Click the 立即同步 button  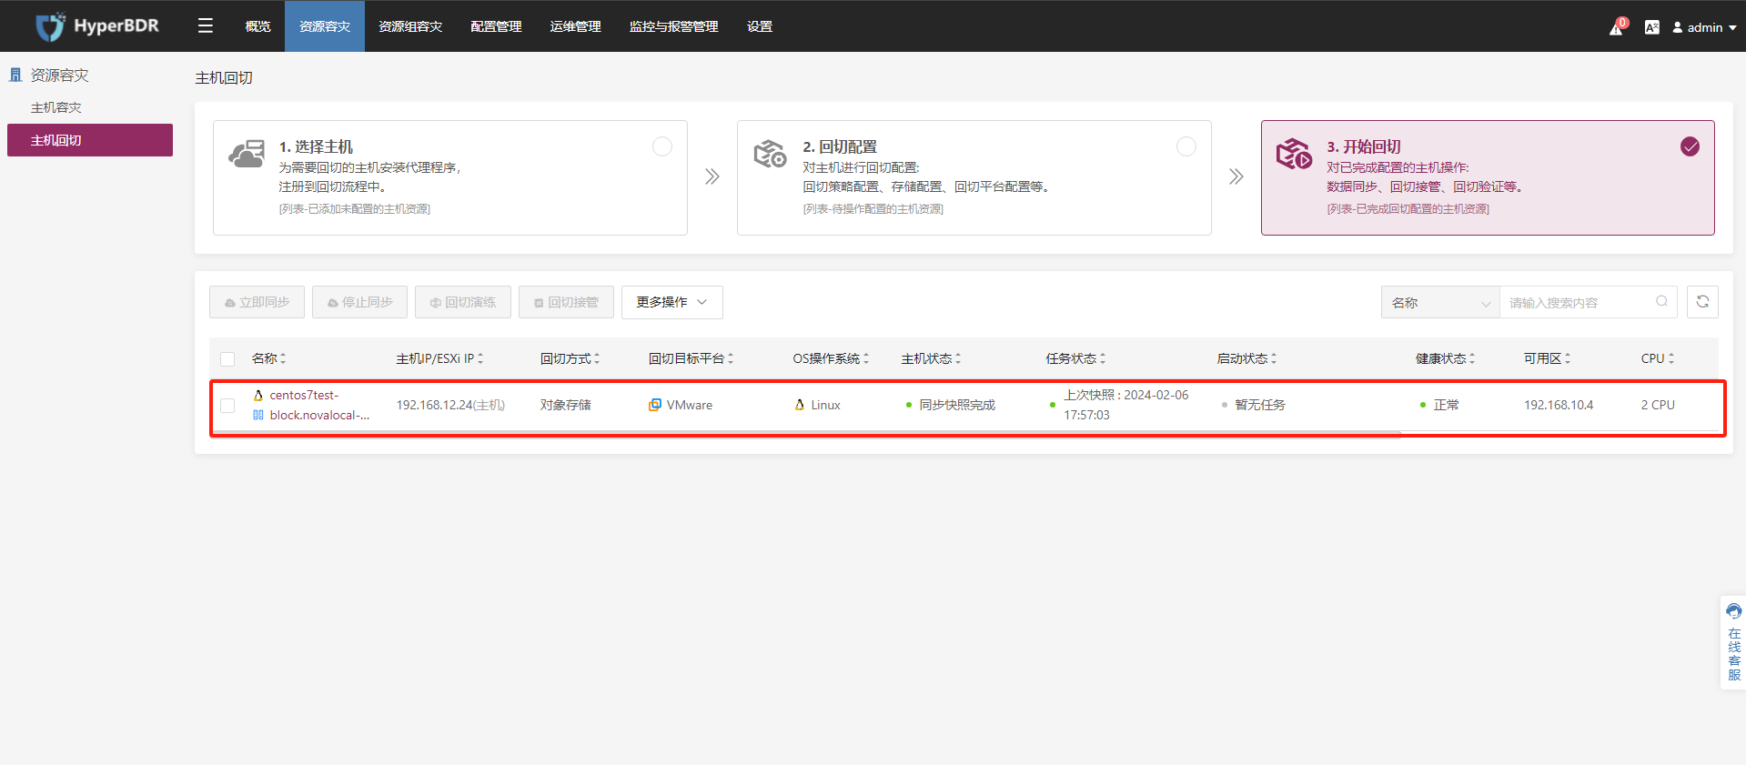point(257,302)
